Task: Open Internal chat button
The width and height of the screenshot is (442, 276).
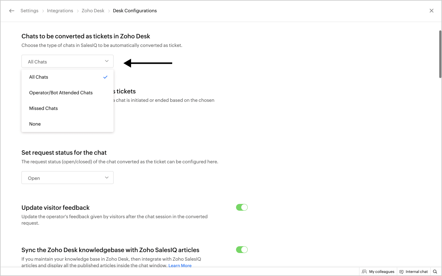Action: tap(417, 272)
